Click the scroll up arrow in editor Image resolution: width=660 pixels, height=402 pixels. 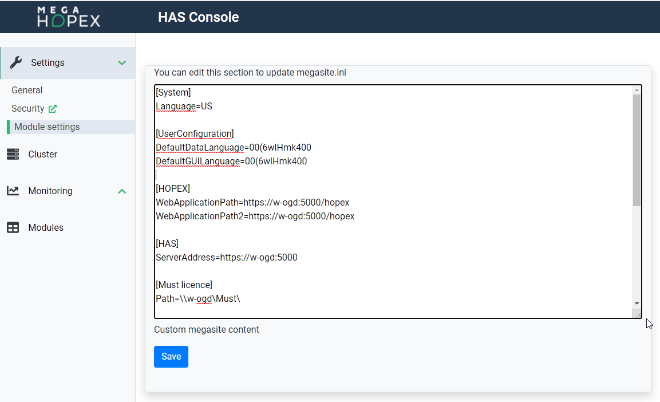(637, 90)
